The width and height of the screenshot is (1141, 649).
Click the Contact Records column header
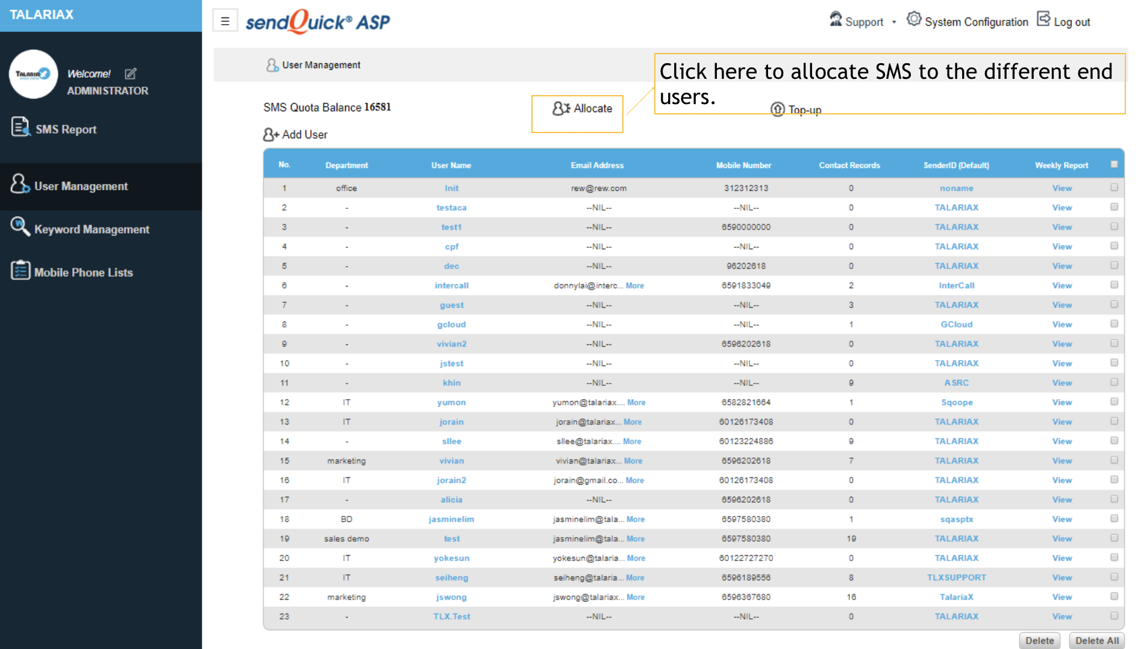[849, 165]
